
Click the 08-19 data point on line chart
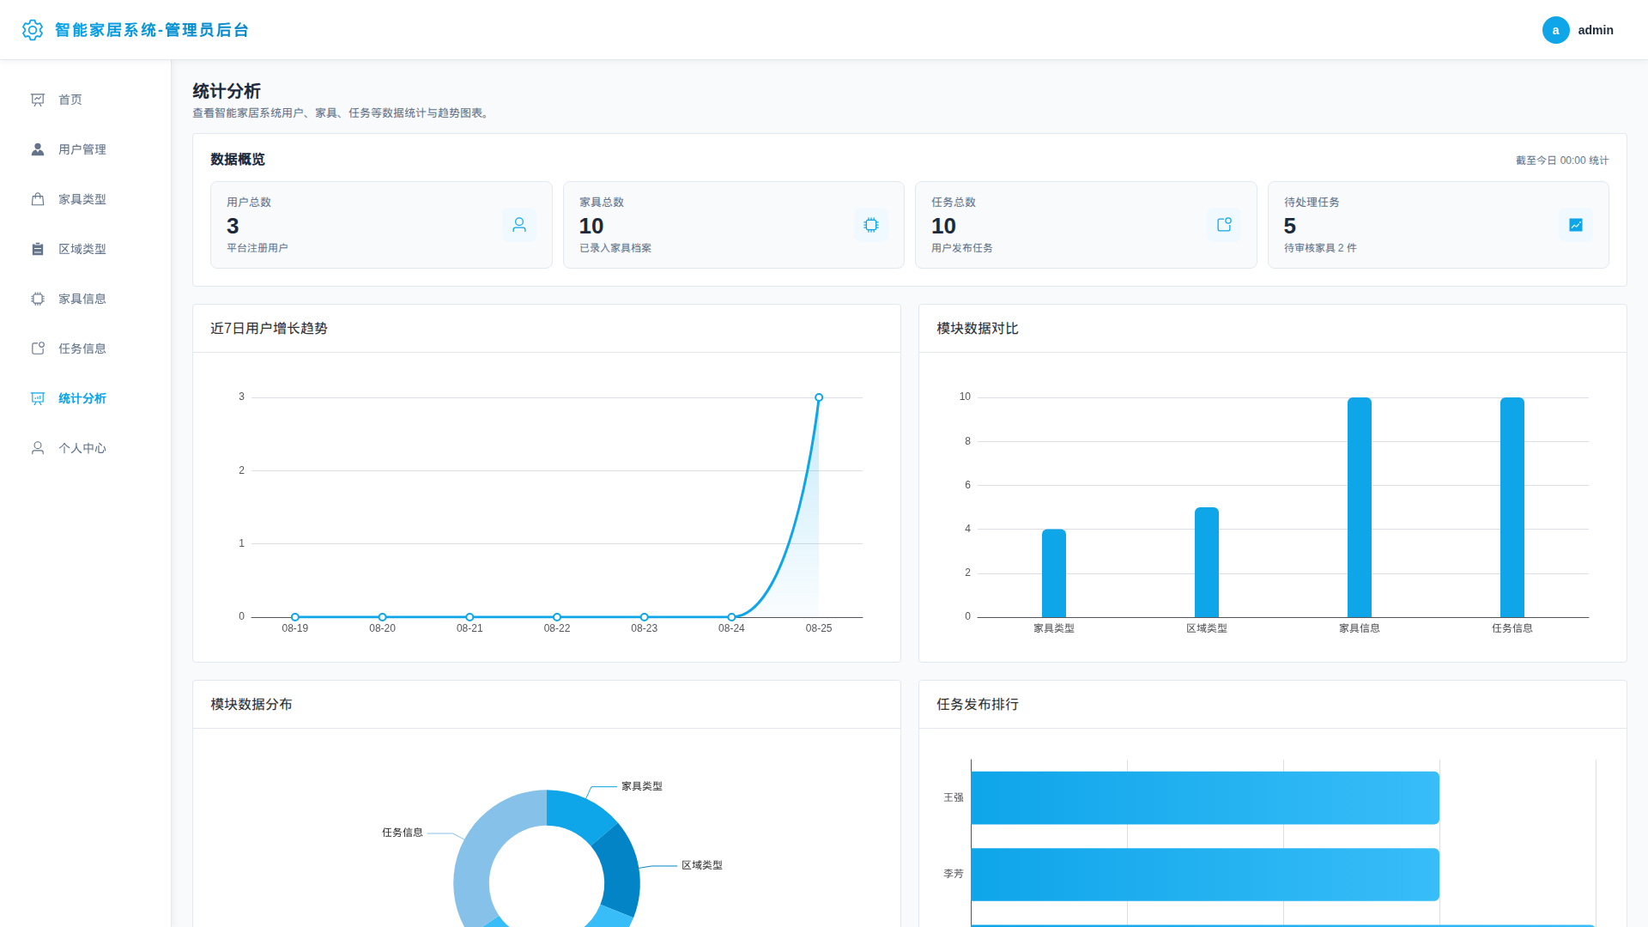coord(295,617)
